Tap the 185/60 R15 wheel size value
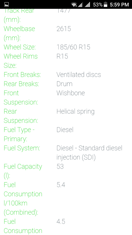Viewport: 132px width, 235px height. (73, 47)
